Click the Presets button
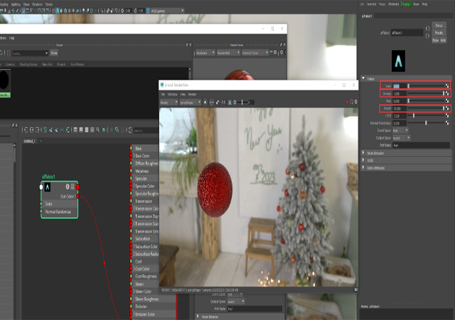 pos(439,33)
